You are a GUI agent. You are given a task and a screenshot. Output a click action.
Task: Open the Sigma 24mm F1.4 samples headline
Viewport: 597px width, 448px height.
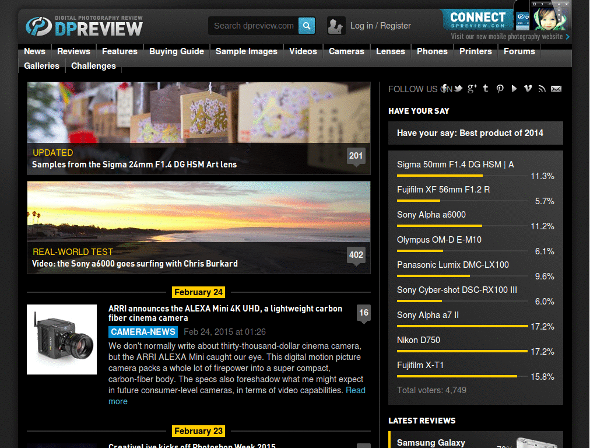135,164
